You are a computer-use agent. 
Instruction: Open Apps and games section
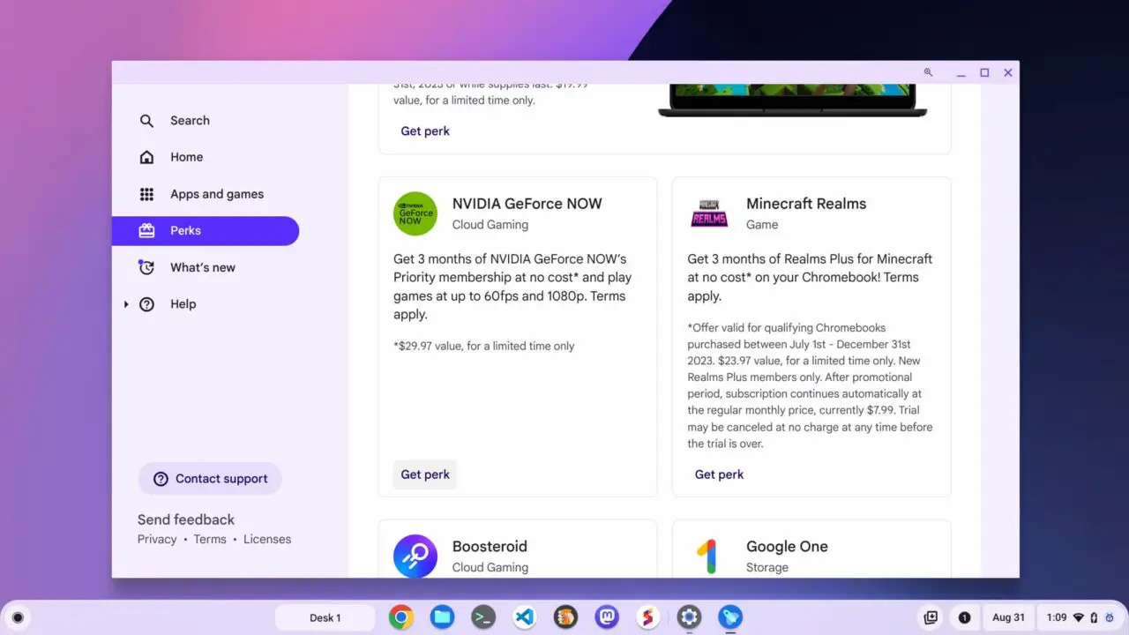pyautogui.click(x=206, y=194)
